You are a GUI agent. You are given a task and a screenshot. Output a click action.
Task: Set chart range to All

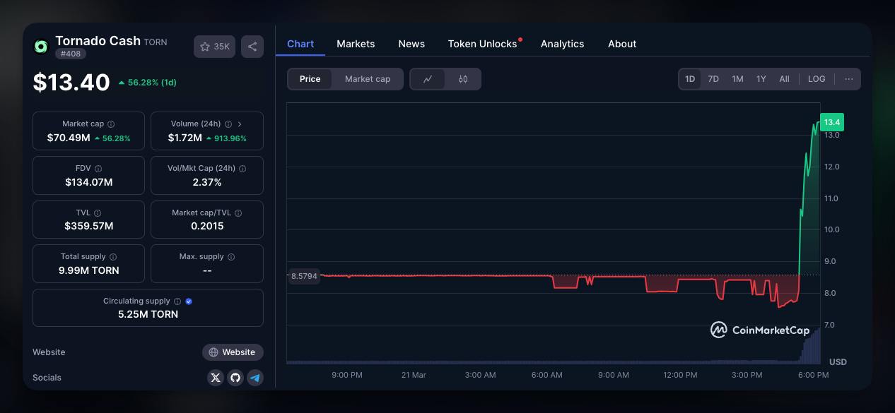click(784, 79)
